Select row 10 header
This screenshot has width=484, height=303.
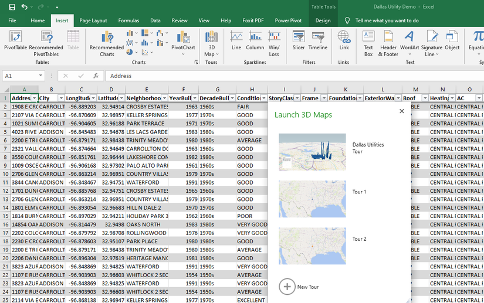(5, 174)
